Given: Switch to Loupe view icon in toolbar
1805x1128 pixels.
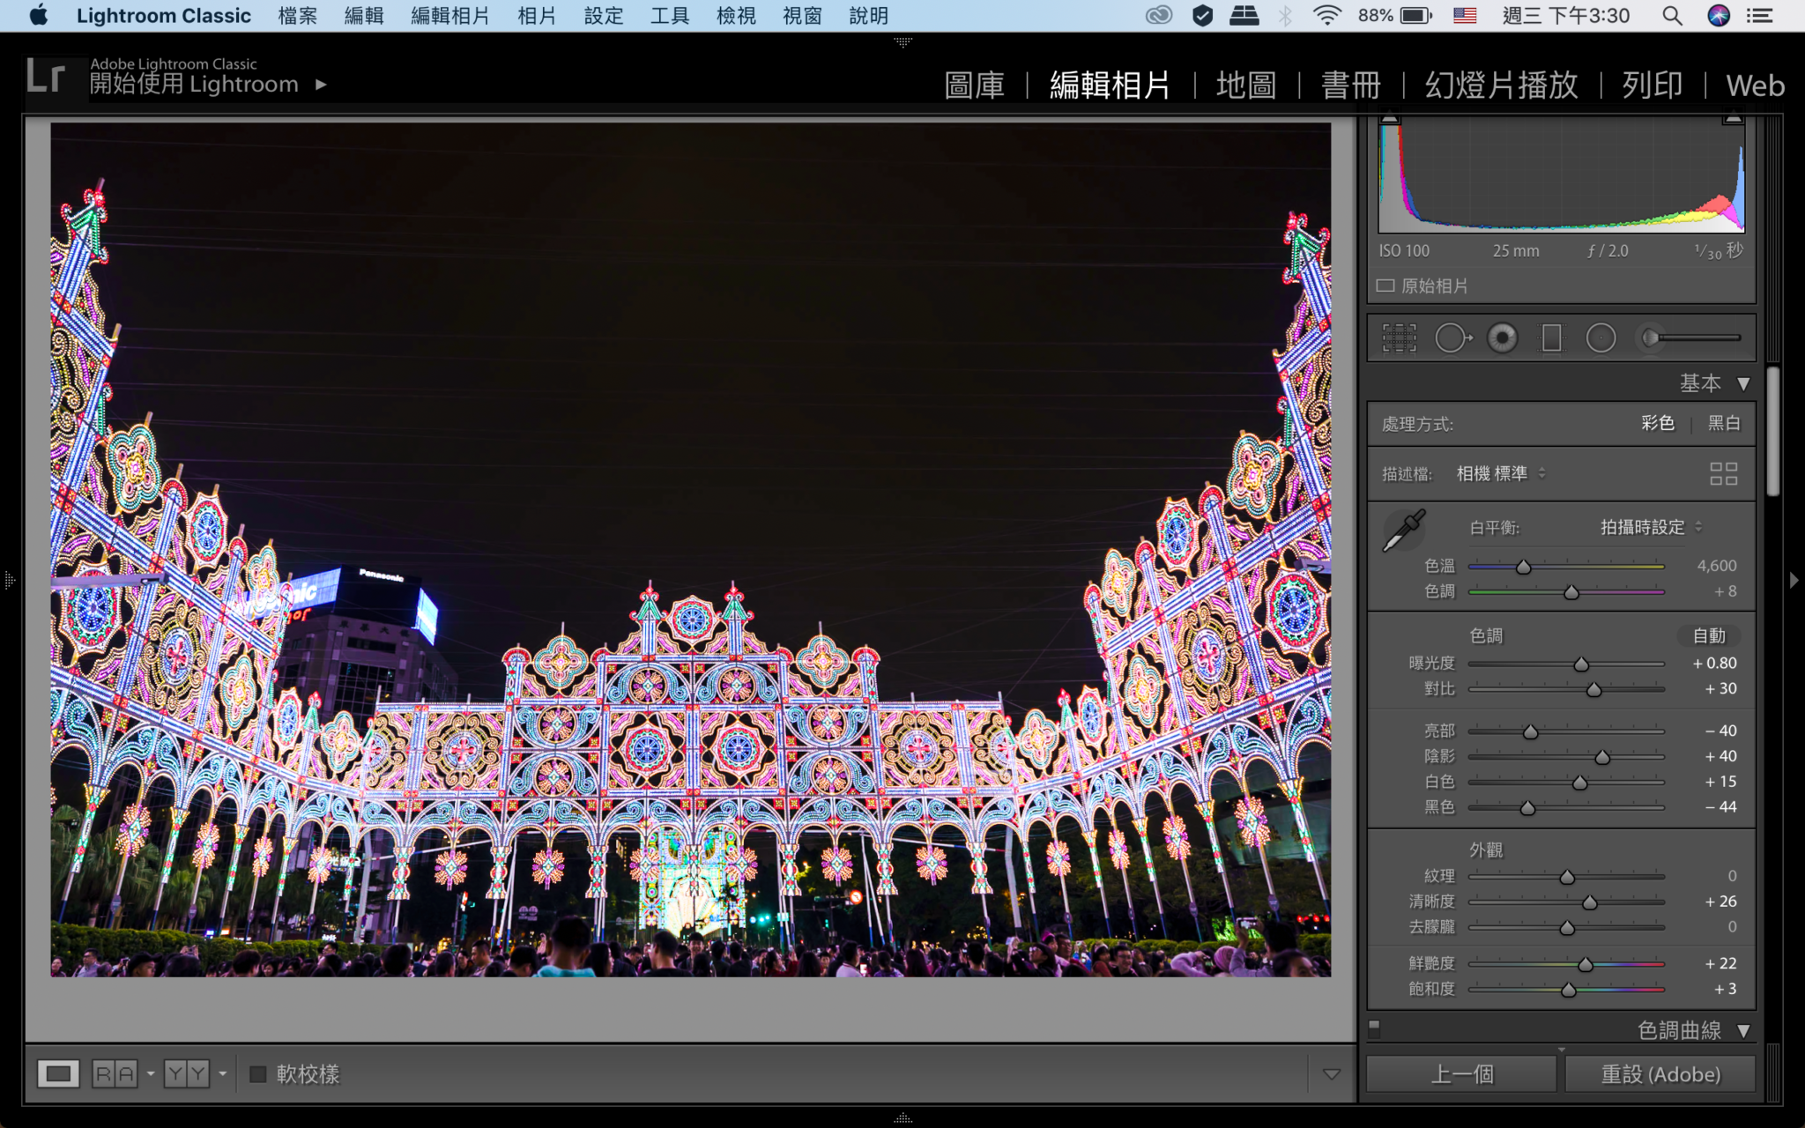Looking at the screenshot, I should [x=58, y=1073].
